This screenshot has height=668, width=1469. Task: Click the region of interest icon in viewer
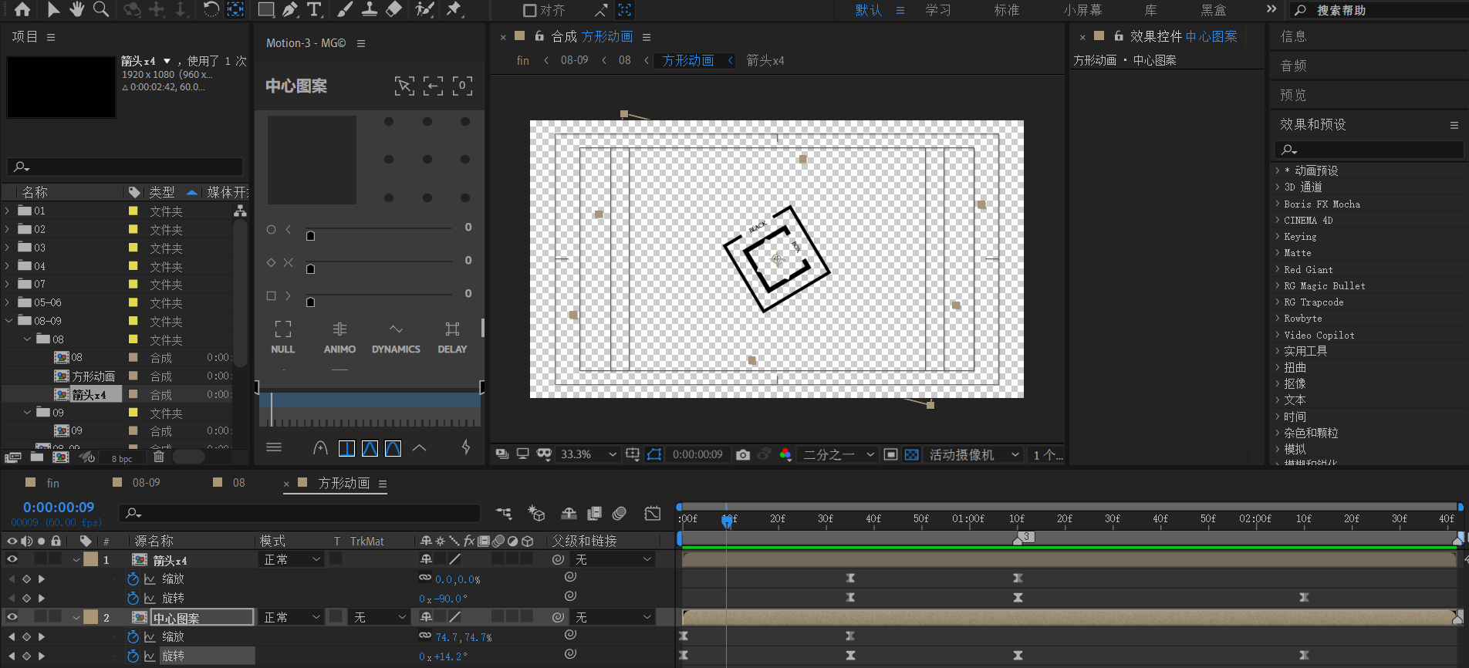coord(890,454)
